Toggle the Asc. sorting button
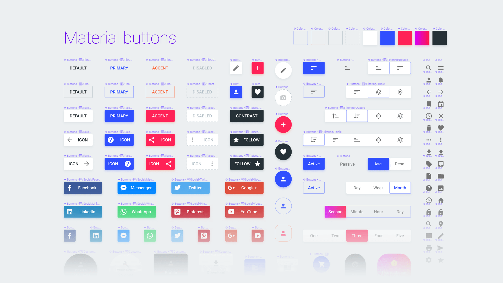The height and width of the screenshot is (283, 503). pos(378,164)
